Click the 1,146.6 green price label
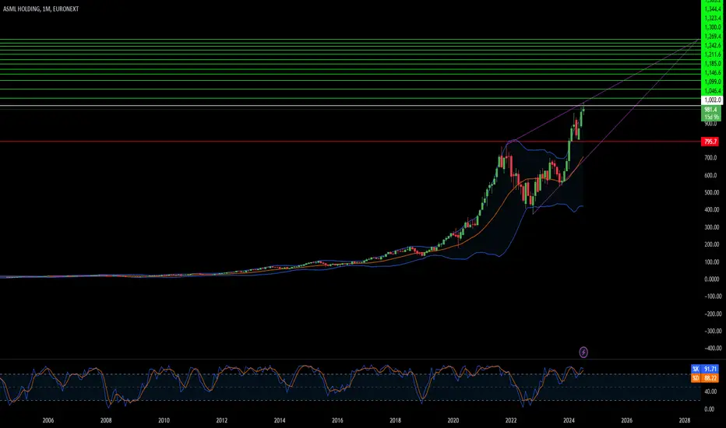 [x=712, y=72]
